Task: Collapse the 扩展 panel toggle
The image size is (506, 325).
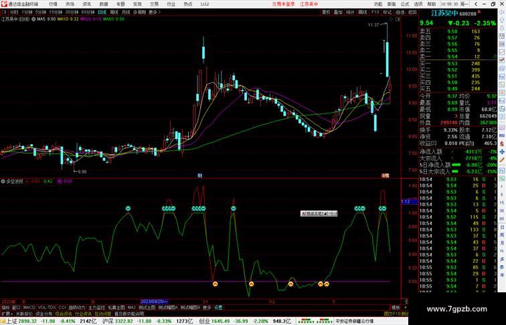Action: [x=7, y=314]
